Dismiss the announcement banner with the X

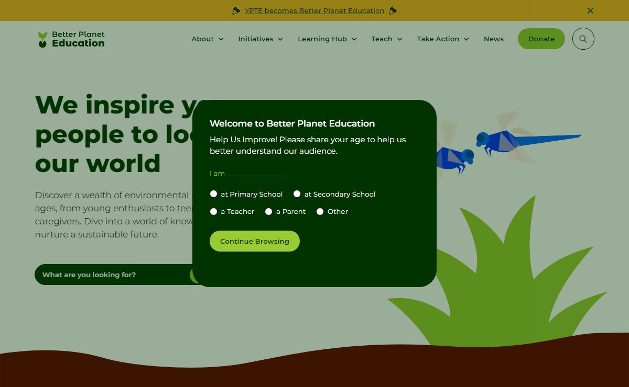click(590, 10)
